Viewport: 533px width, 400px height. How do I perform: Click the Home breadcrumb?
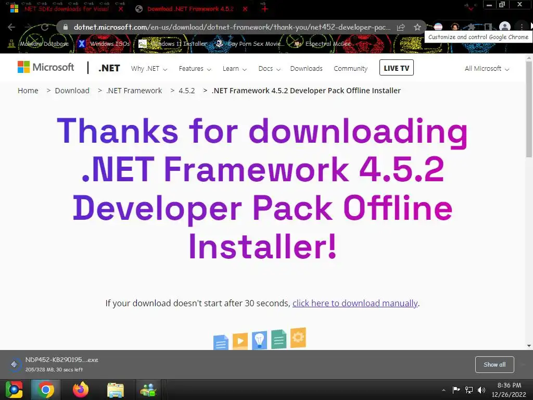point(28,91)
